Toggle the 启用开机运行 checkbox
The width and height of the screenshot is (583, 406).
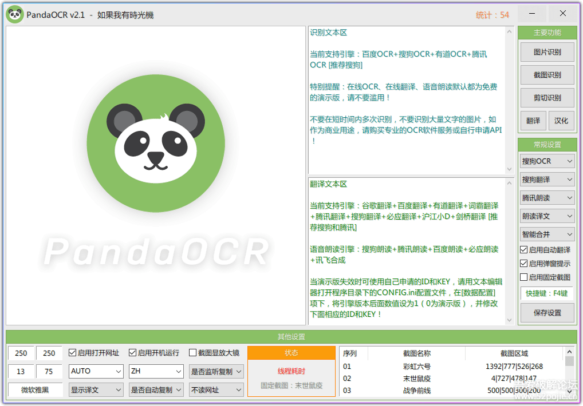tap(133, 353)
